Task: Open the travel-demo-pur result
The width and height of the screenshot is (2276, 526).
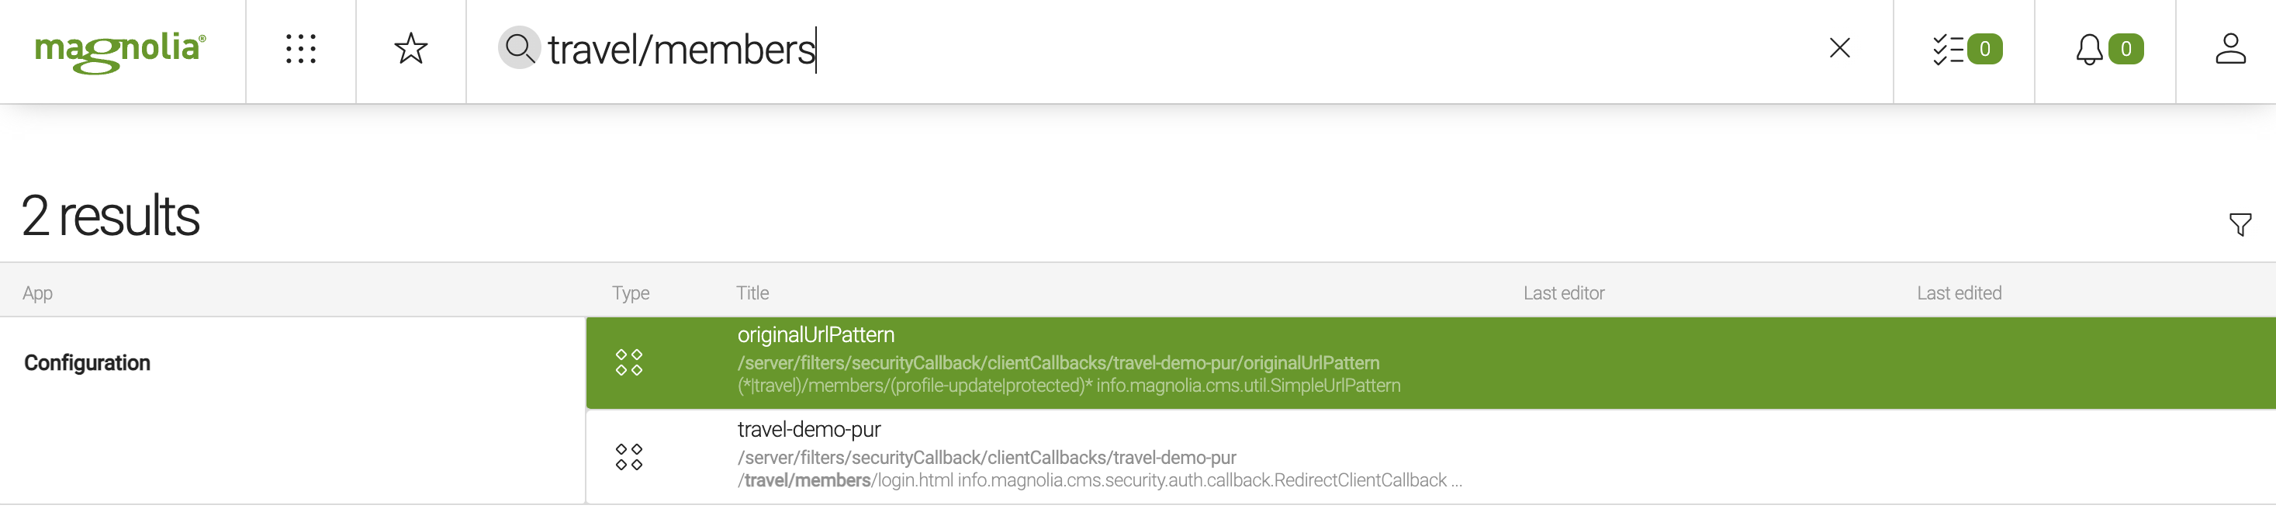Action: (808, 430)
